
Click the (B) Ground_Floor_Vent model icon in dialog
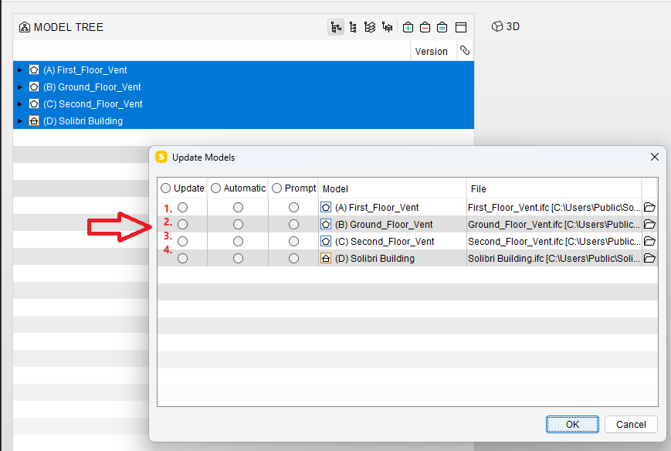coord(326,224)
